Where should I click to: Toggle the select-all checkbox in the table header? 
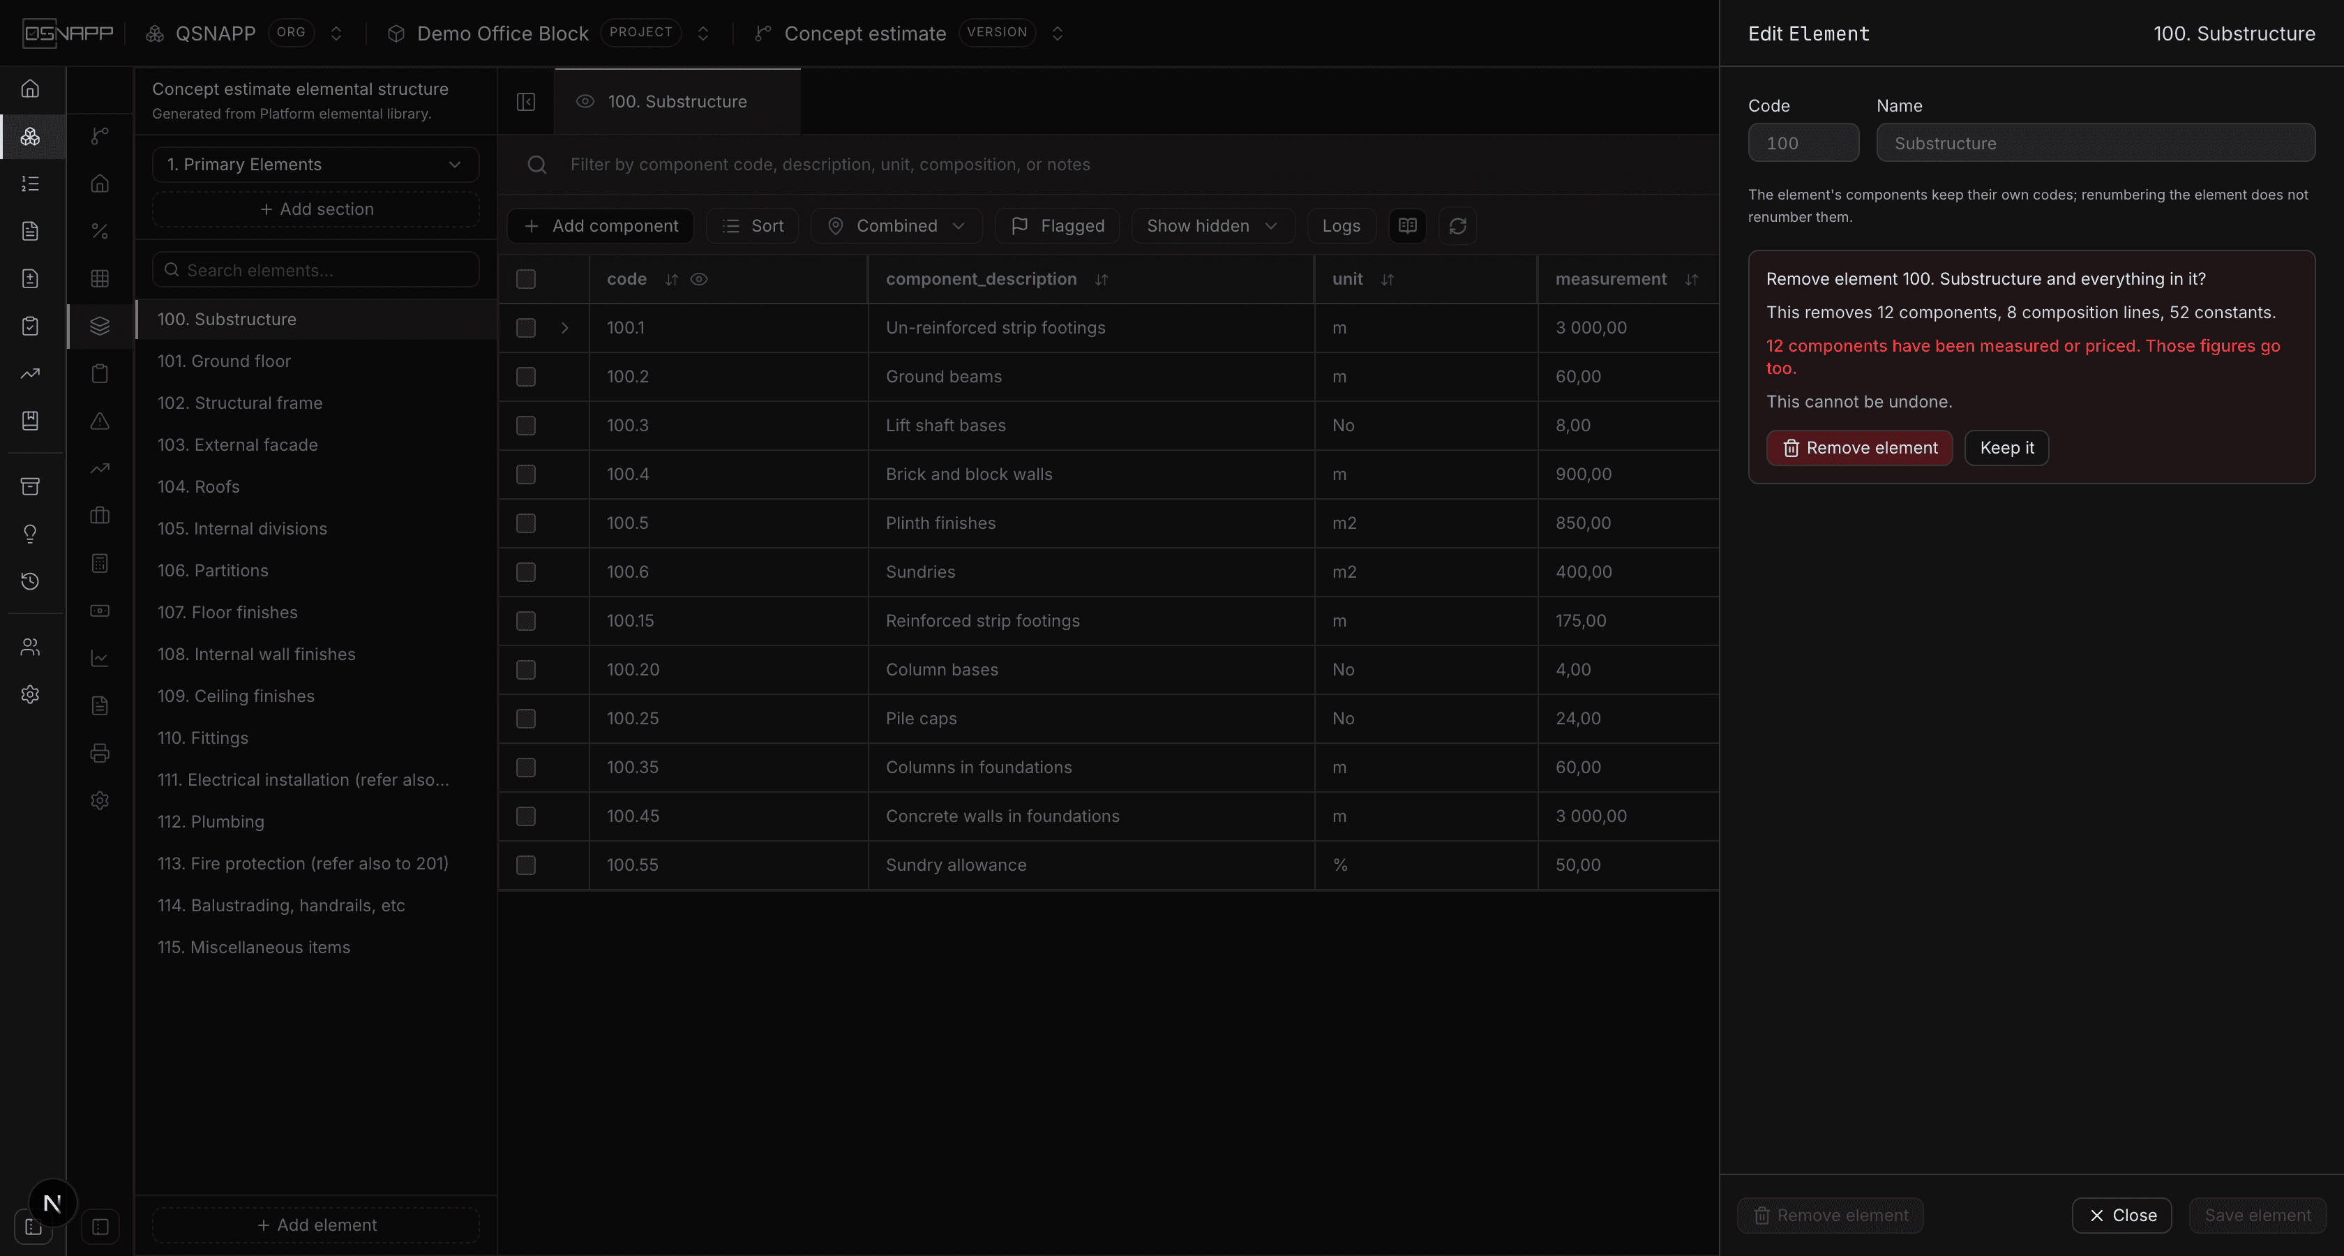[x=526, y=279]
